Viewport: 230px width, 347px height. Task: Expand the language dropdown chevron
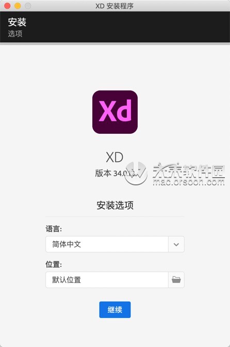pos(176,244)
